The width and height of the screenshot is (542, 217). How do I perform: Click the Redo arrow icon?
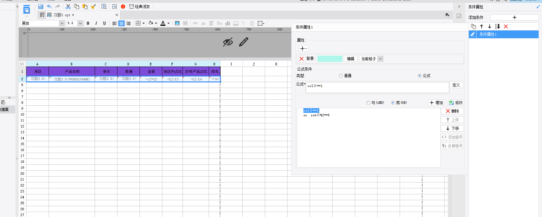pyautogui.click(x=58, y=7)
